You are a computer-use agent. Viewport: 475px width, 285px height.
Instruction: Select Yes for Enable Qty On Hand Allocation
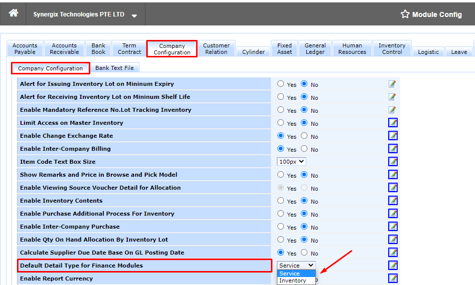point(280,240)
